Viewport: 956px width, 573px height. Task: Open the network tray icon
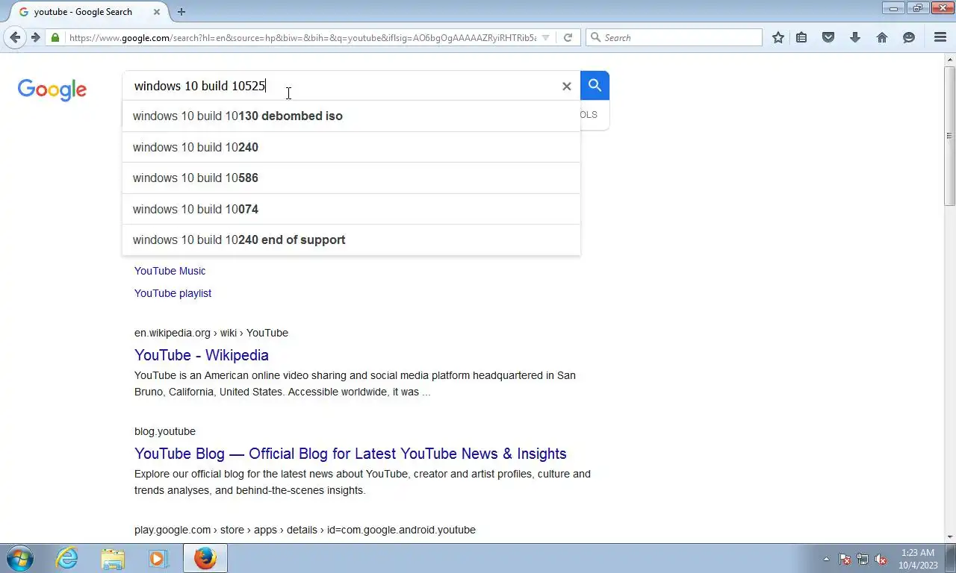coord(863,559)
